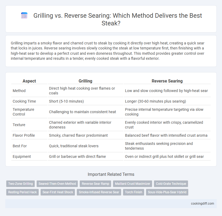222x216 pixels.
Task: Click the 'Grilling' column header
Action: [85, 81]
